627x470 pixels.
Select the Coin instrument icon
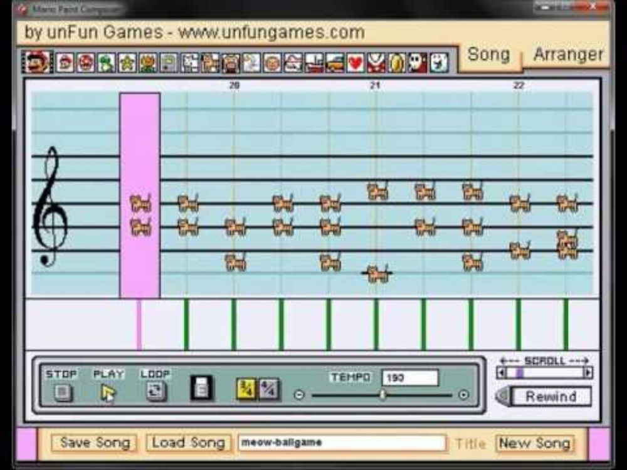coord(396,63)
